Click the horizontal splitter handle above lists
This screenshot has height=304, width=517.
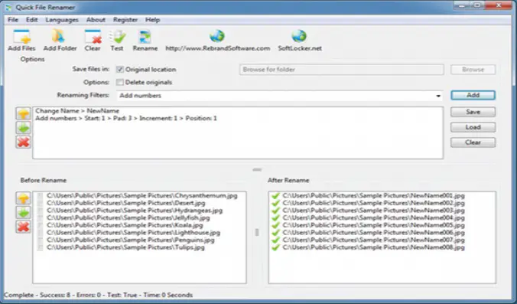click(257, 170)
